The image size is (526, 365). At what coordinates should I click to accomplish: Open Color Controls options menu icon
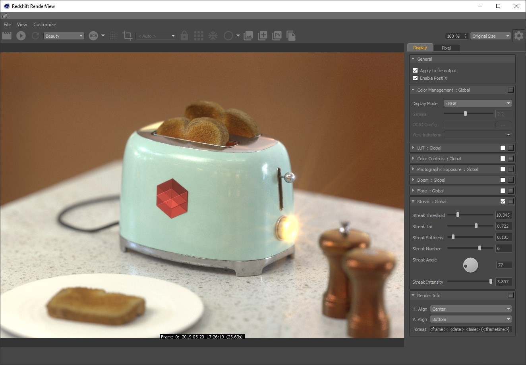(x=511, y=158)
